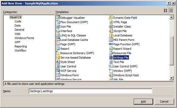Click the dialog's help question mark button

[169, 3]
